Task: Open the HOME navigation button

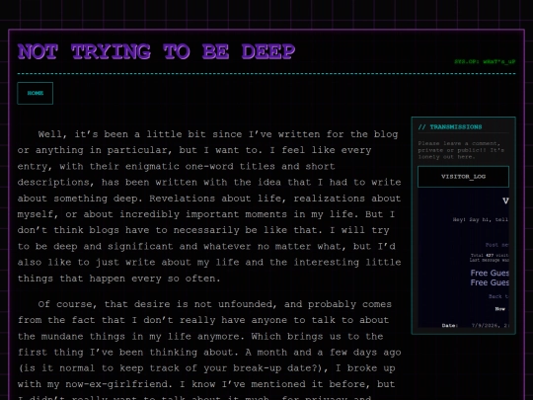Action: pyautogui.click(x=35, y=93)
